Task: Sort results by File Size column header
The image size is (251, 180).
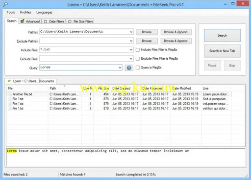Action: 102,89
